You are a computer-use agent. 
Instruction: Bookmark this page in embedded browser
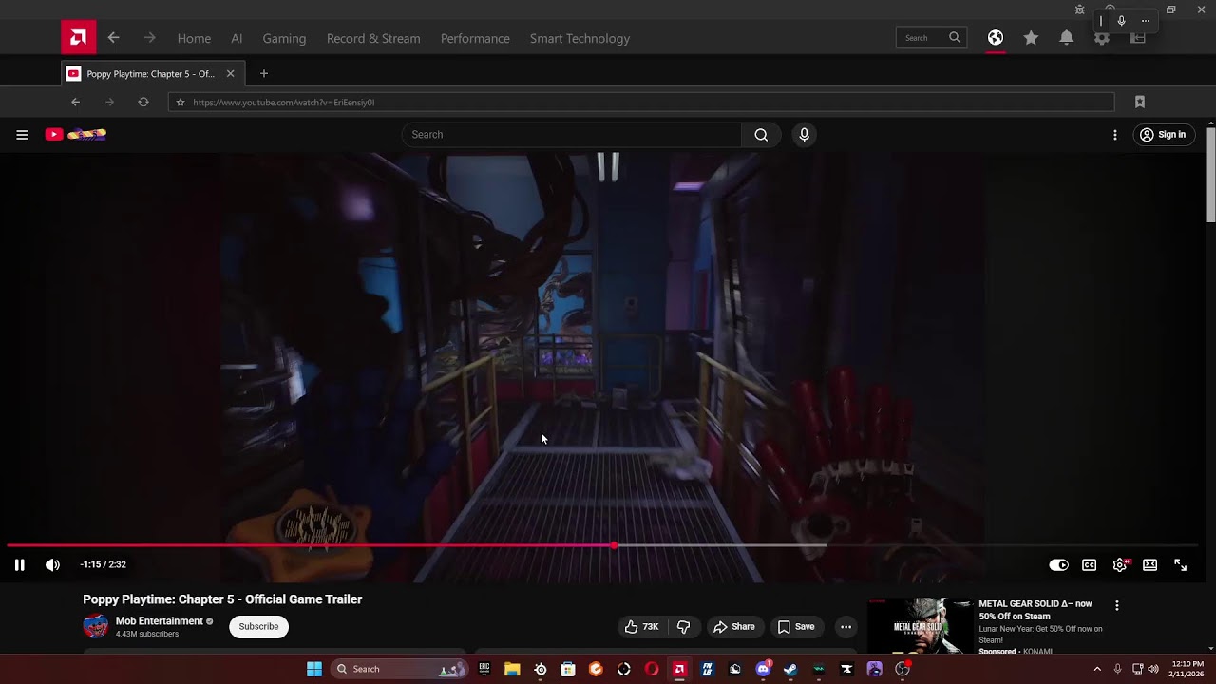[1140, 102]
